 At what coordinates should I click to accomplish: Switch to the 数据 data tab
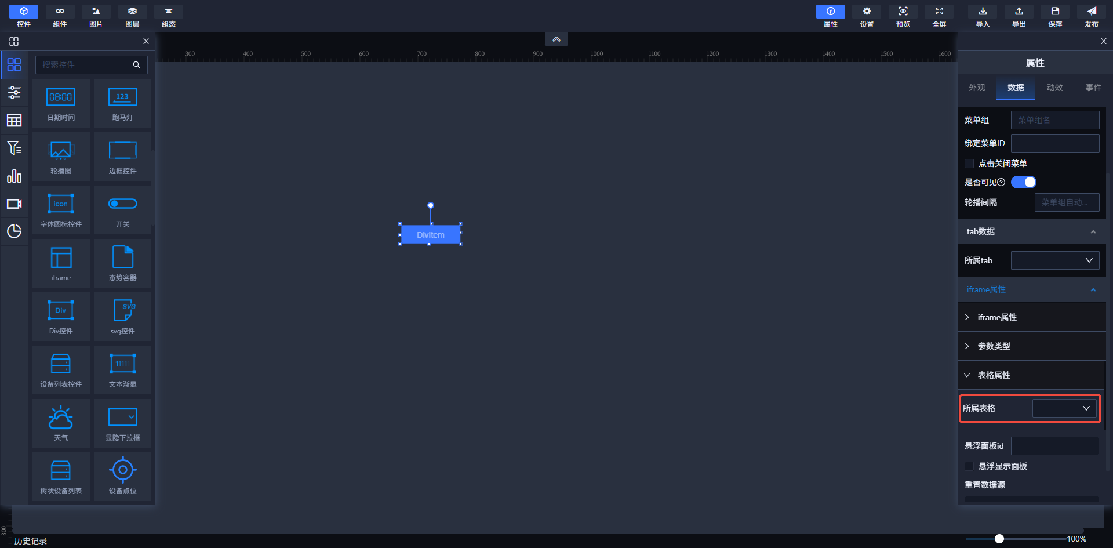tap(1016, 88)
